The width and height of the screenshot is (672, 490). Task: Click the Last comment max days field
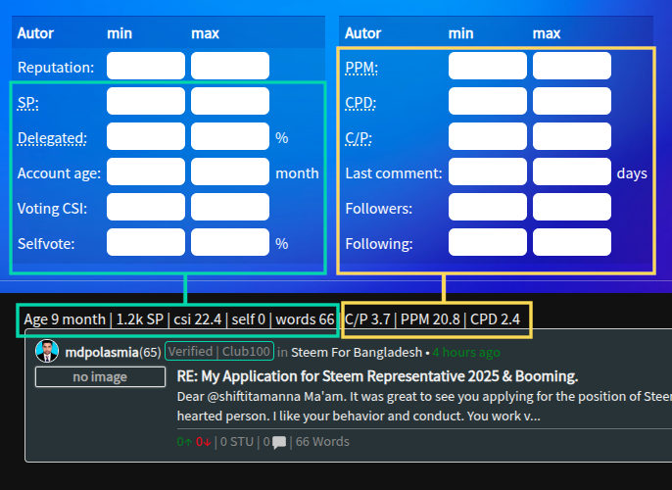click(572, 171)
